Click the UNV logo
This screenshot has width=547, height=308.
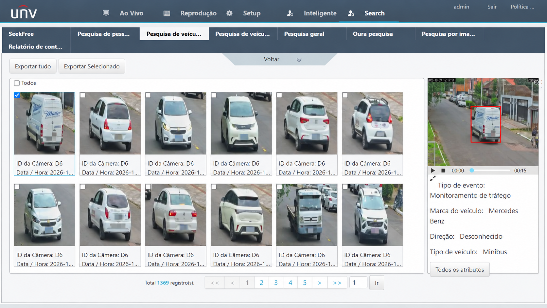pos(24,12)
